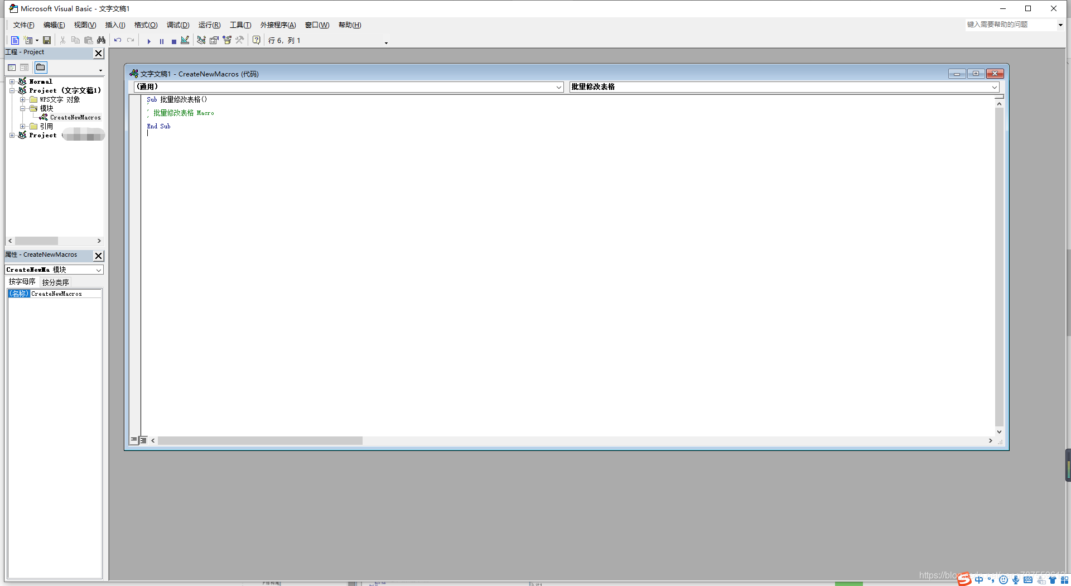Click the (名称) property value field

point(66,294)
